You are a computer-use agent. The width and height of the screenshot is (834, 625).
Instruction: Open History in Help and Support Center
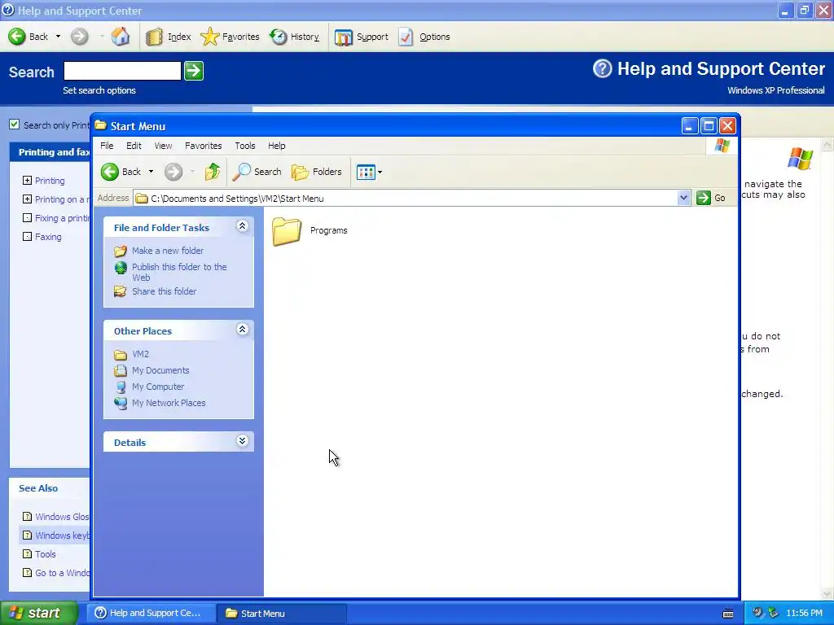pos(294,37)
